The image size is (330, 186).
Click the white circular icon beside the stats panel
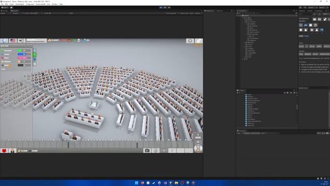(35, 64)
